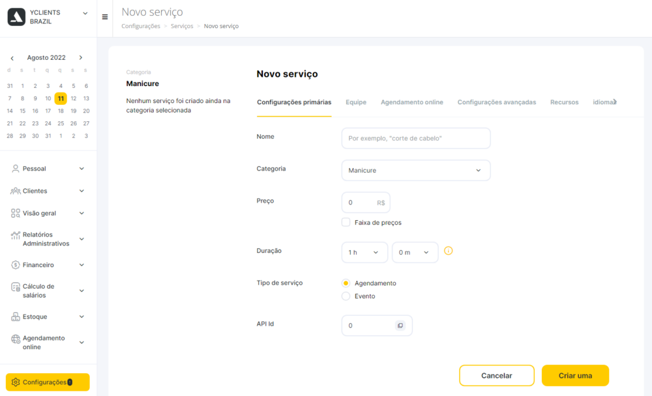
Task: Open the hours duration dropdown
Action: [x=364, y=252]
